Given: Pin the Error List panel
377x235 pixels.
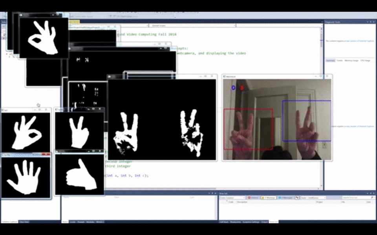Looking at the screenshot, I should click(x=370, y=193).
